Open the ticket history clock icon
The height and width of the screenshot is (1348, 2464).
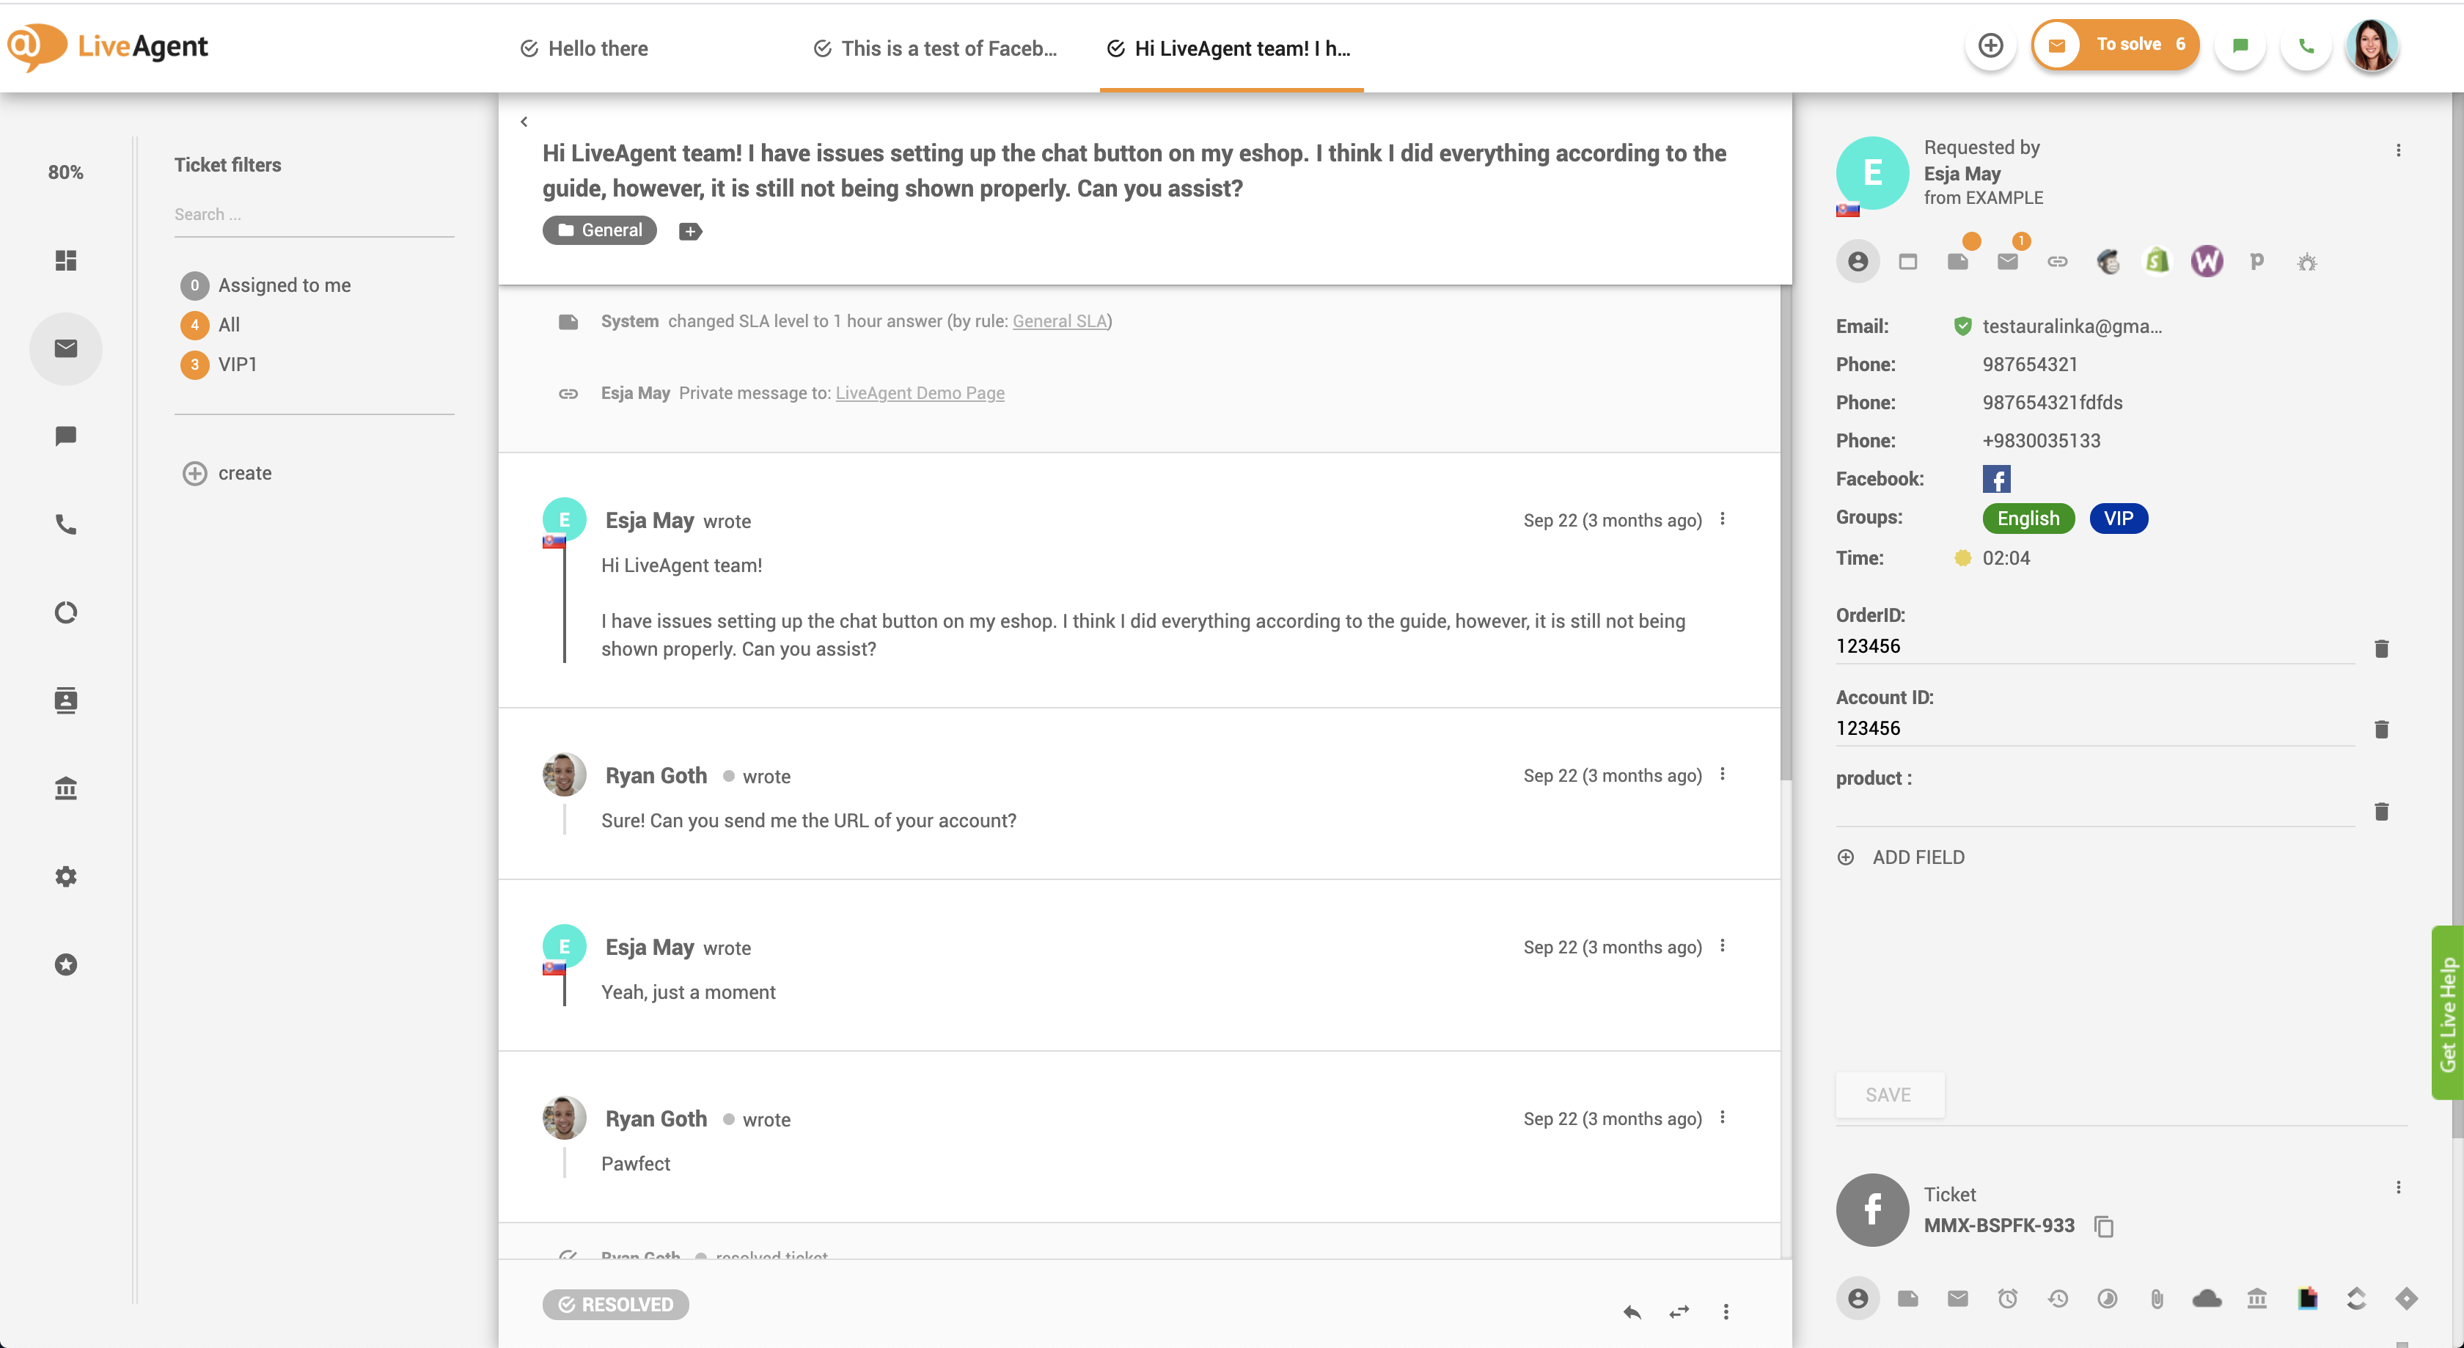point(2059,1298)
